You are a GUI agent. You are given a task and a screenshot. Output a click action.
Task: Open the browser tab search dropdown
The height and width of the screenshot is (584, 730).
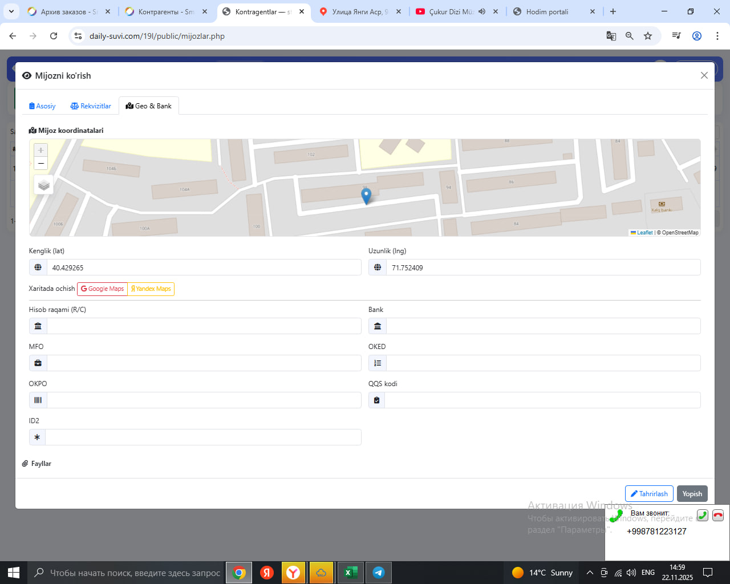(x=11, y=11)
